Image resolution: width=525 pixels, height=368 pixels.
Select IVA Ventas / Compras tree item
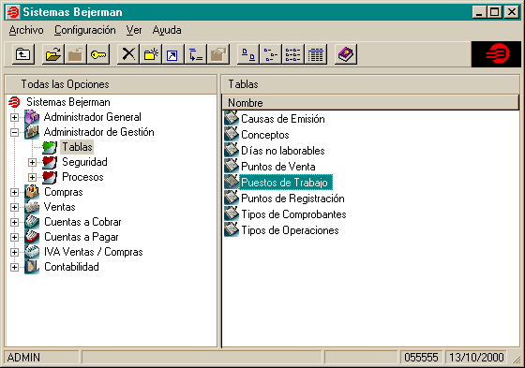click(x=94, y=252)
